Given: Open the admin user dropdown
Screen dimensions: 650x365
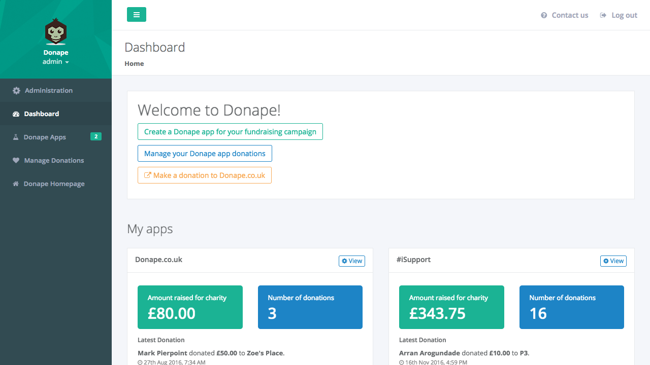Looking at the screenshot, I should point(56,61).
